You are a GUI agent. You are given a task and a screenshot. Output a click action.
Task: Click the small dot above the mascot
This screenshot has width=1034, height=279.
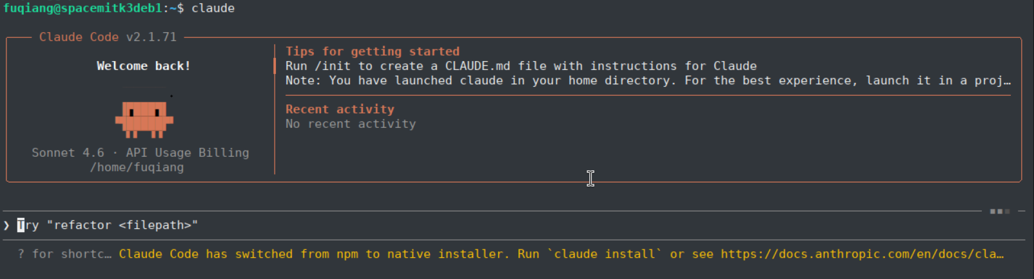(x=171, y=96)
